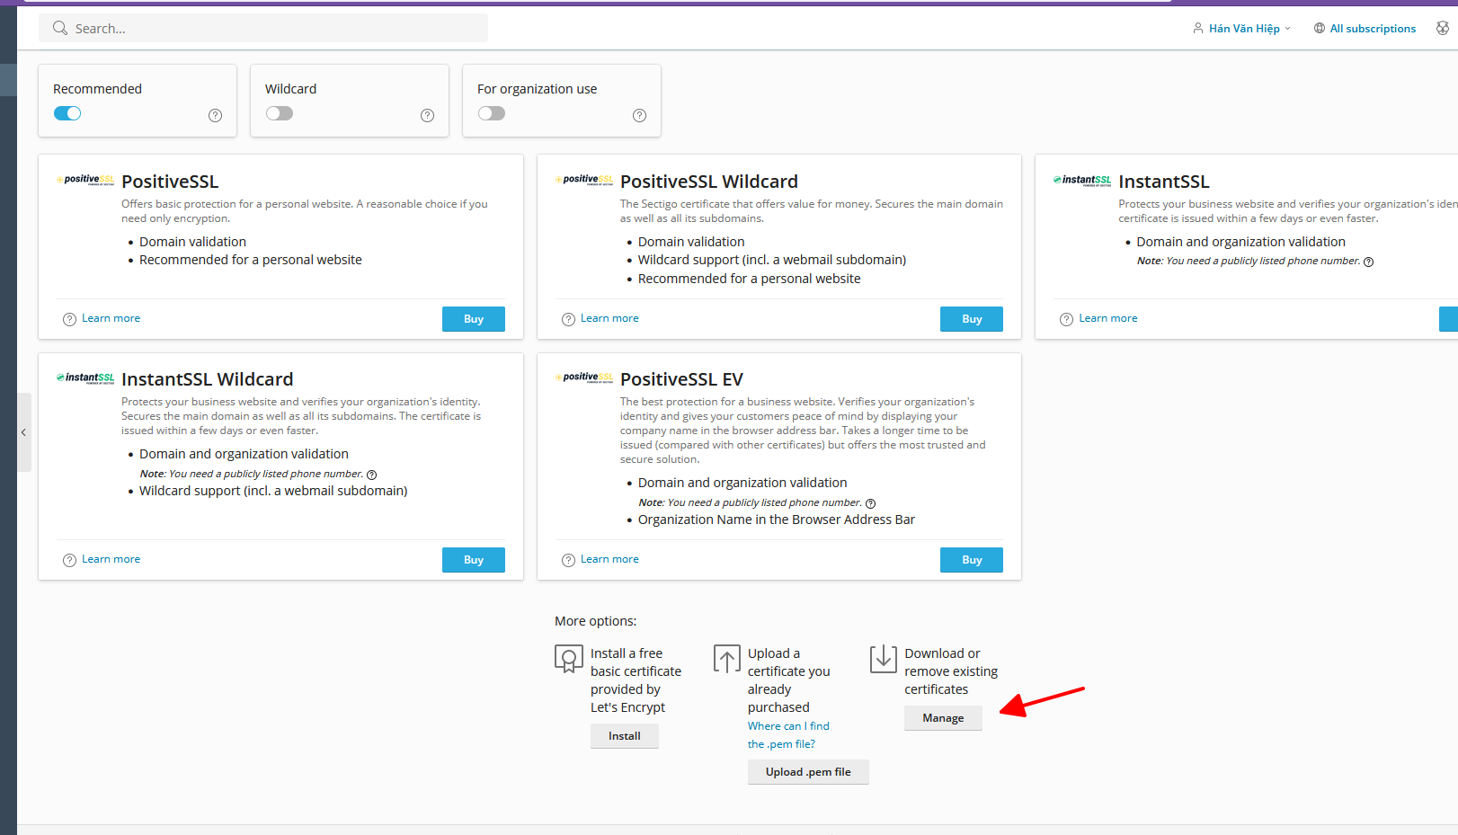1458x835 pixels.
Task: Click the InstantSSL Wildcard card logo
Action: pyautogui.click(x=85, y=378)
